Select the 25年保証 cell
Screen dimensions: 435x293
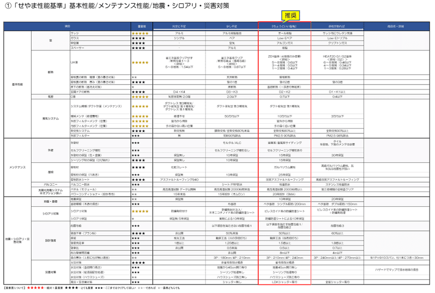(284, 175)
